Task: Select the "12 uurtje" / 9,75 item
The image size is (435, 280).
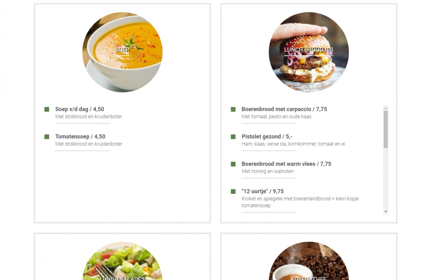Action: 262,192
